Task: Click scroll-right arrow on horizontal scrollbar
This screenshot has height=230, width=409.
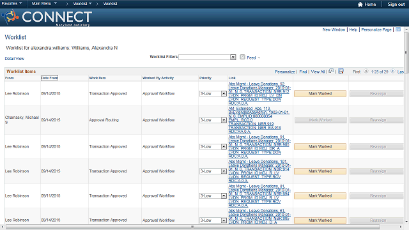Action: pyautogui.click(x=401, y=227)
